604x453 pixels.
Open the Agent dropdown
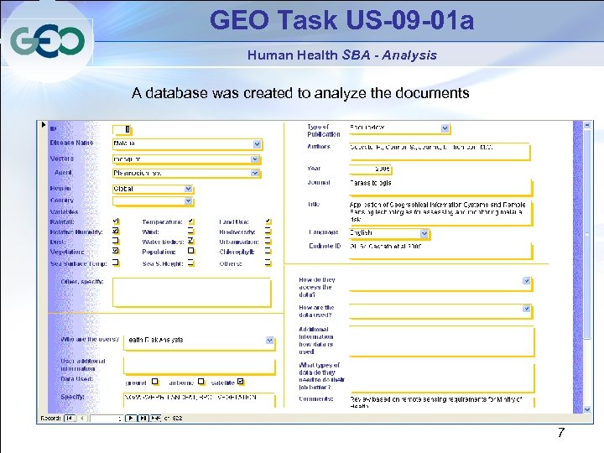(x=255, y=173)
